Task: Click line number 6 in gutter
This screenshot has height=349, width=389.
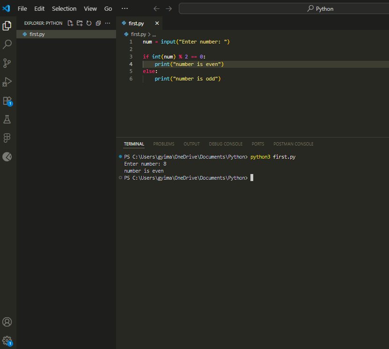Action: [x=131, y=79]
